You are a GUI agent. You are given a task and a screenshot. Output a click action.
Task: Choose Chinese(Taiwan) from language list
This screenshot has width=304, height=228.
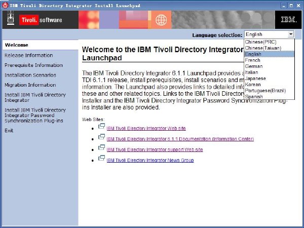coord(270,48)
